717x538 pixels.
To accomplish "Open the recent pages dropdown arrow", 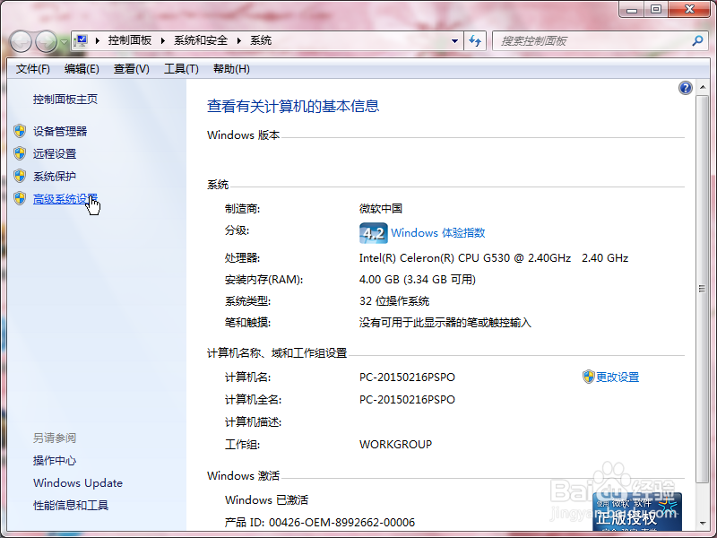I will click(x=64, y=42).
